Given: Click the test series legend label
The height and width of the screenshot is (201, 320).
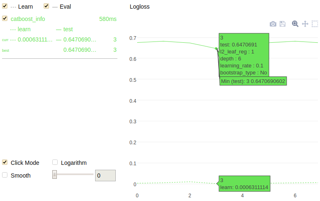Looking at the screenshot, I should [68, 29].
